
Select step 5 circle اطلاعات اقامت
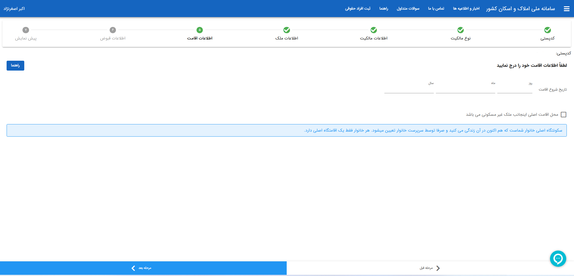200,30
